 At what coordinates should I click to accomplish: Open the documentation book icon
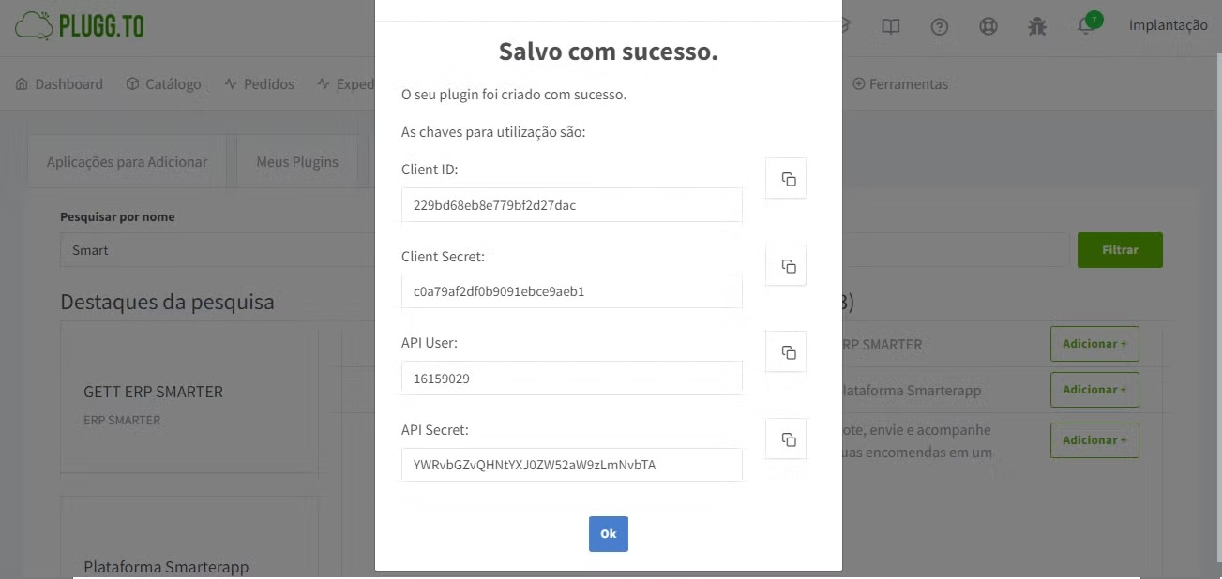click(890, 26)
